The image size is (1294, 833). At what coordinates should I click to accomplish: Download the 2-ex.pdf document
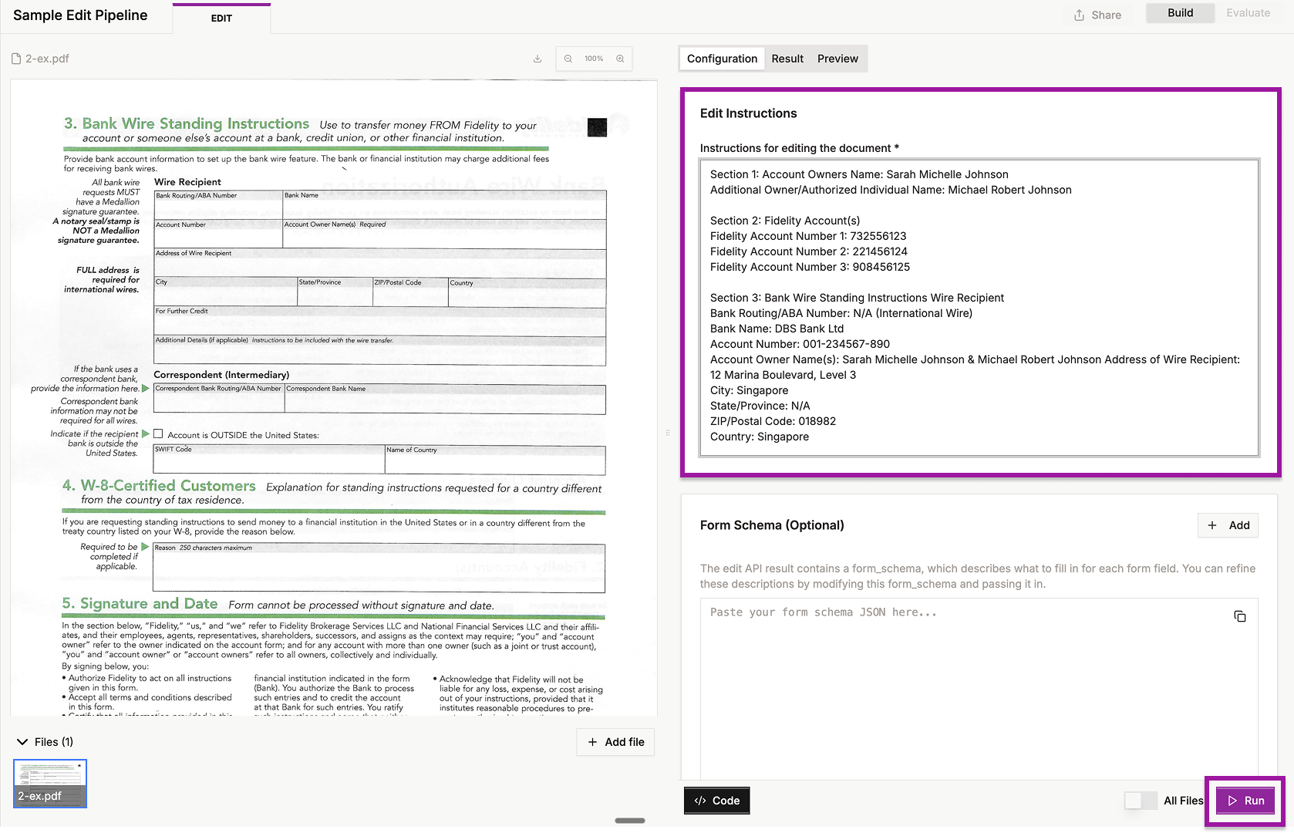[537, 59]
